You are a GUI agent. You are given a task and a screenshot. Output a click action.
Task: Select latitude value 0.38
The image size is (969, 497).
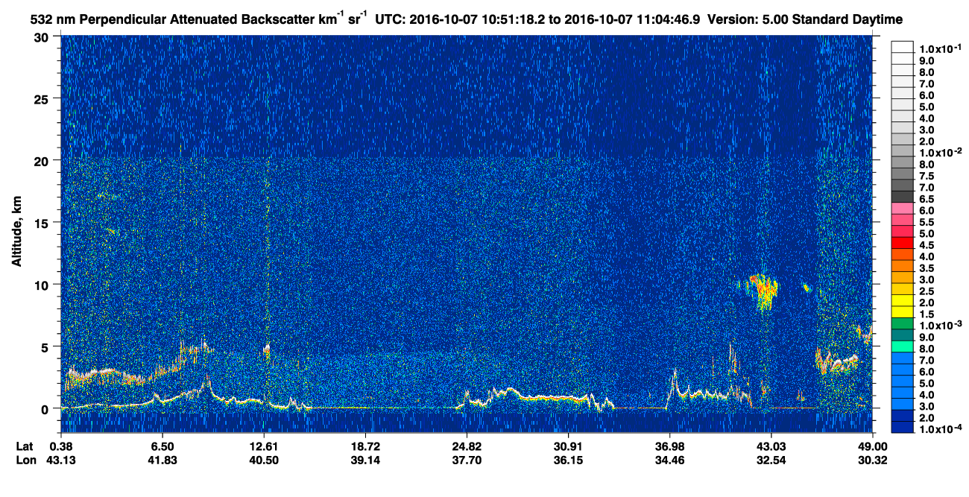(x=61, y=446)
